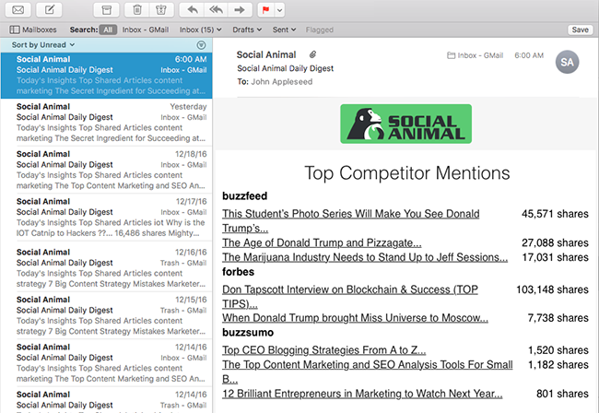Show the Mailboxes sidebar
Viewport: 599px width, 413px height.
[33, 29]
